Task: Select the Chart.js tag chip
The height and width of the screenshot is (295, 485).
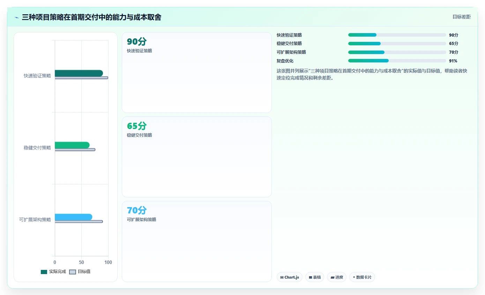Action: pyautogui.click(x=290, y=277)
